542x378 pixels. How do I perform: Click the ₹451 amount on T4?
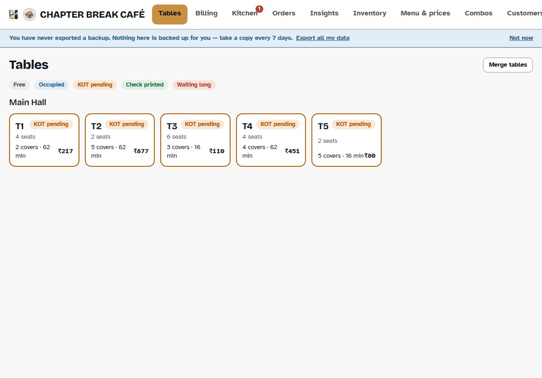click(292, 151)
